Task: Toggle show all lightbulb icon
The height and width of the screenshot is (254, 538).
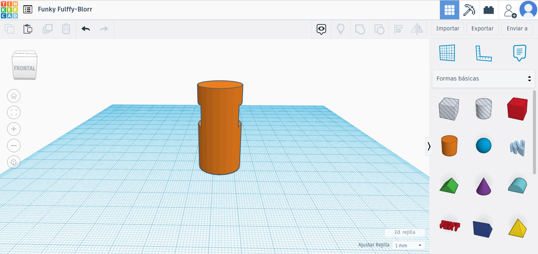Action: [341, 29]
